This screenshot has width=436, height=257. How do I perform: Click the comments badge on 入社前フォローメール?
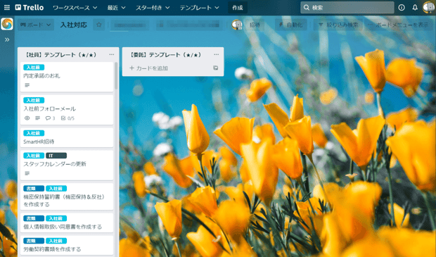tap(50, 118)
